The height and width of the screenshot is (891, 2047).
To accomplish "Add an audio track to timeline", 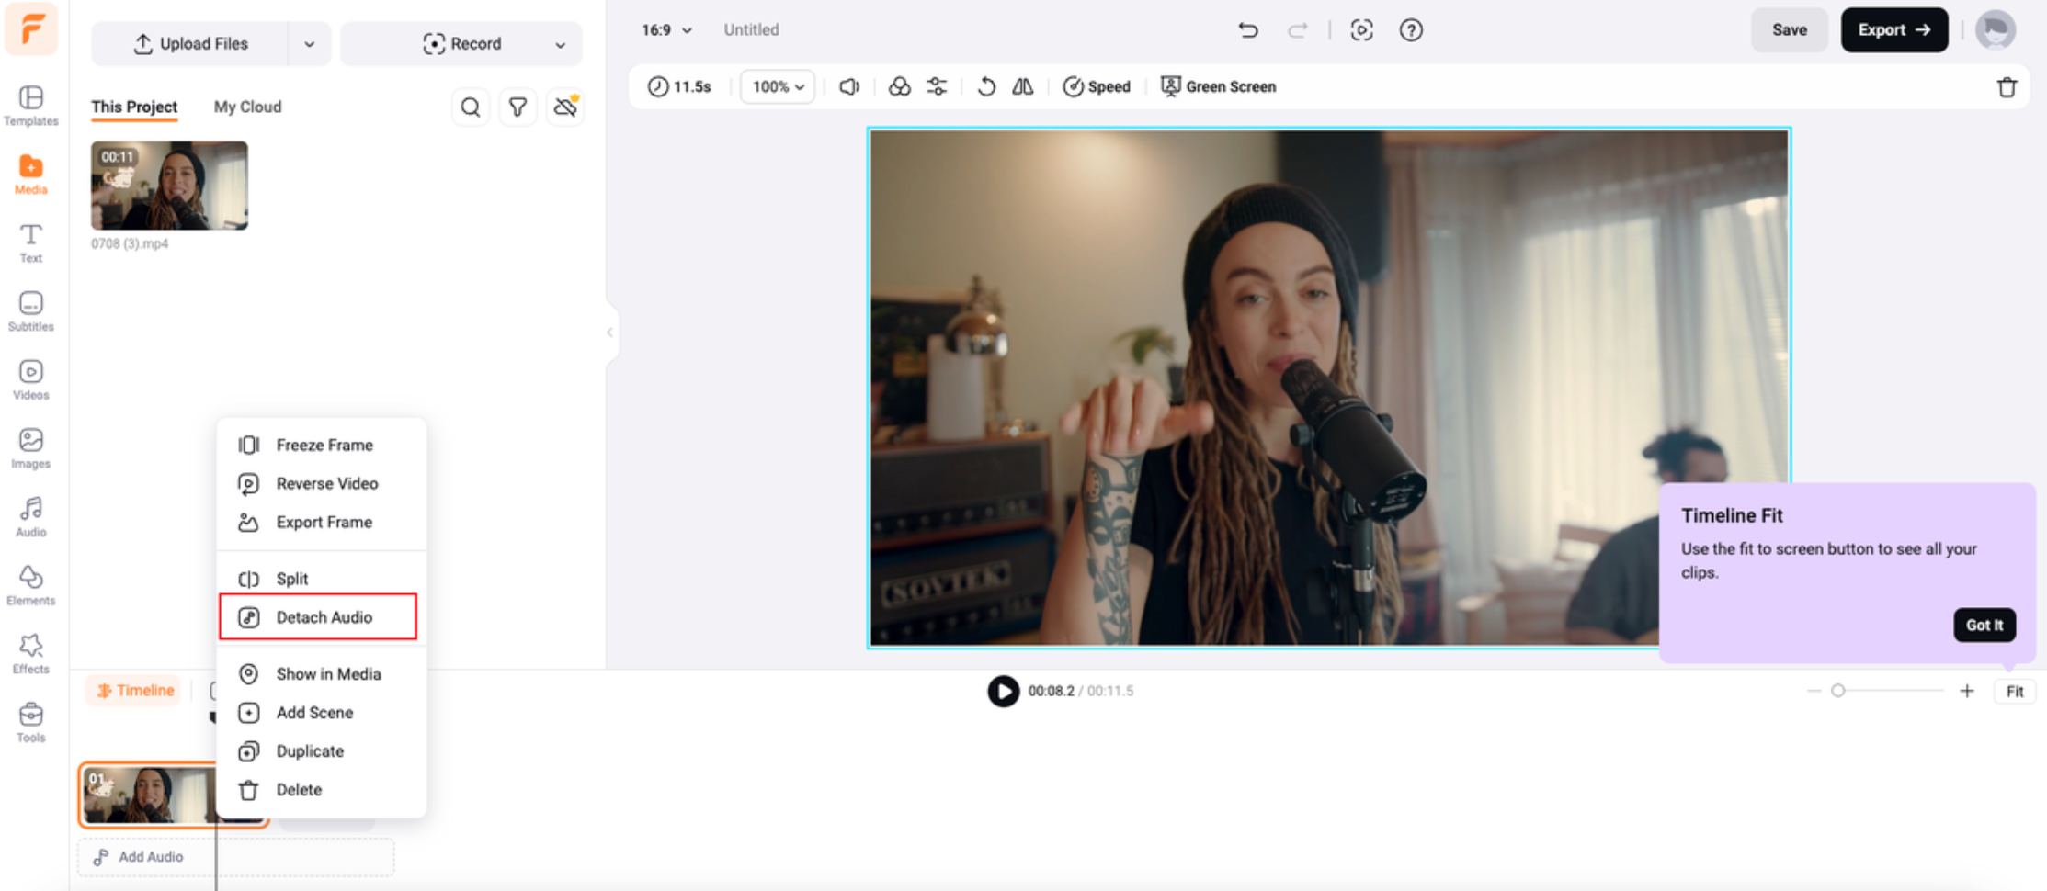I will [x=236, y=857].
